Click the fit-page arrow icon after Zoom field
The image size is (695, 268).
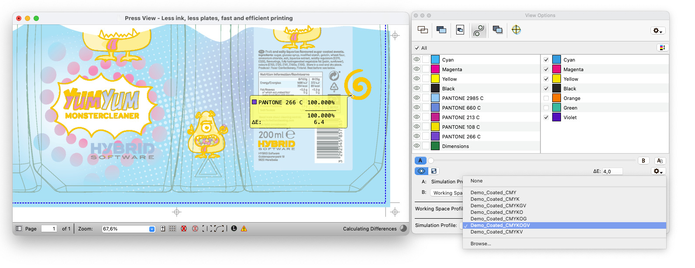[163, 228]
